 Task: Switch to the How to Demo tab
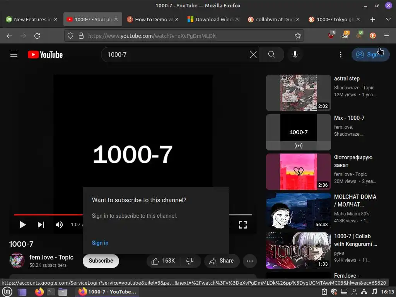tap(152, 19)
